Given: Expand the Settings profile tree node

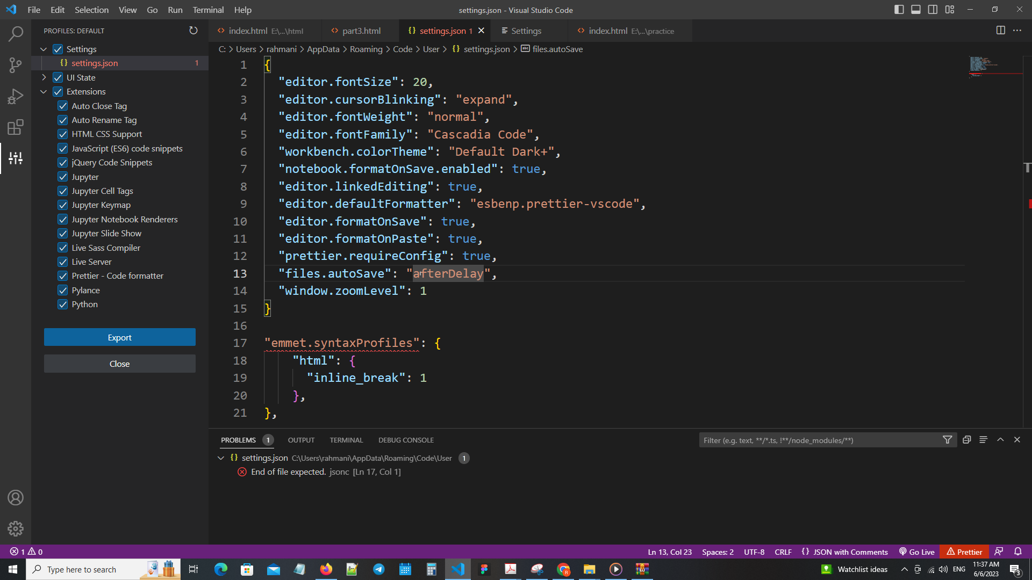Looking at the screenshot, I should pos(45,48).
